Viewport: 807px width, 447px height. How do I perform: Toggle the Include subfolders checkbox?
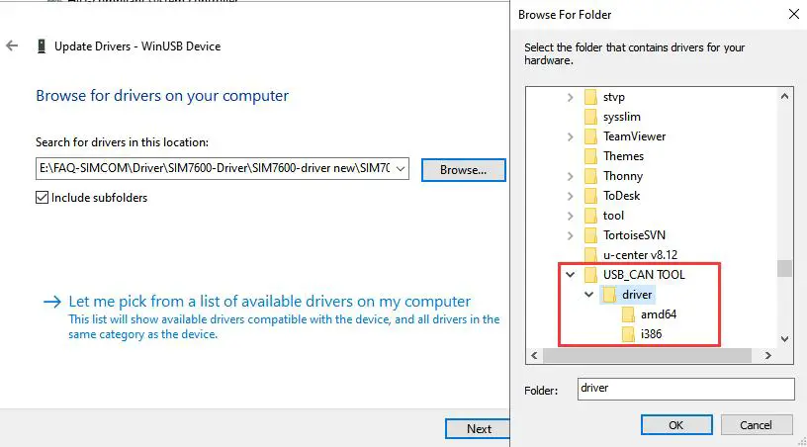click(42, 198)
